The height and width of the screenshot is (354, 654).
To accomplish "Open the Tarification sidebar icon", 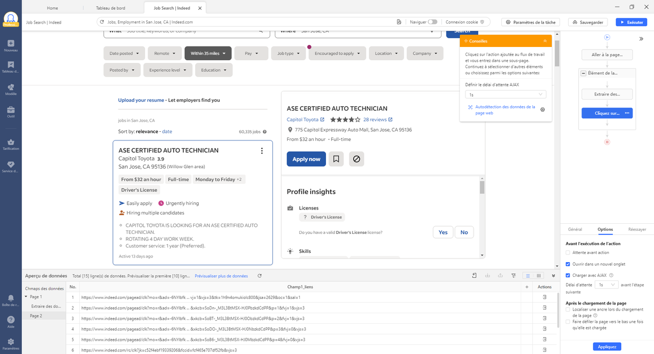I will click(11, 145).
